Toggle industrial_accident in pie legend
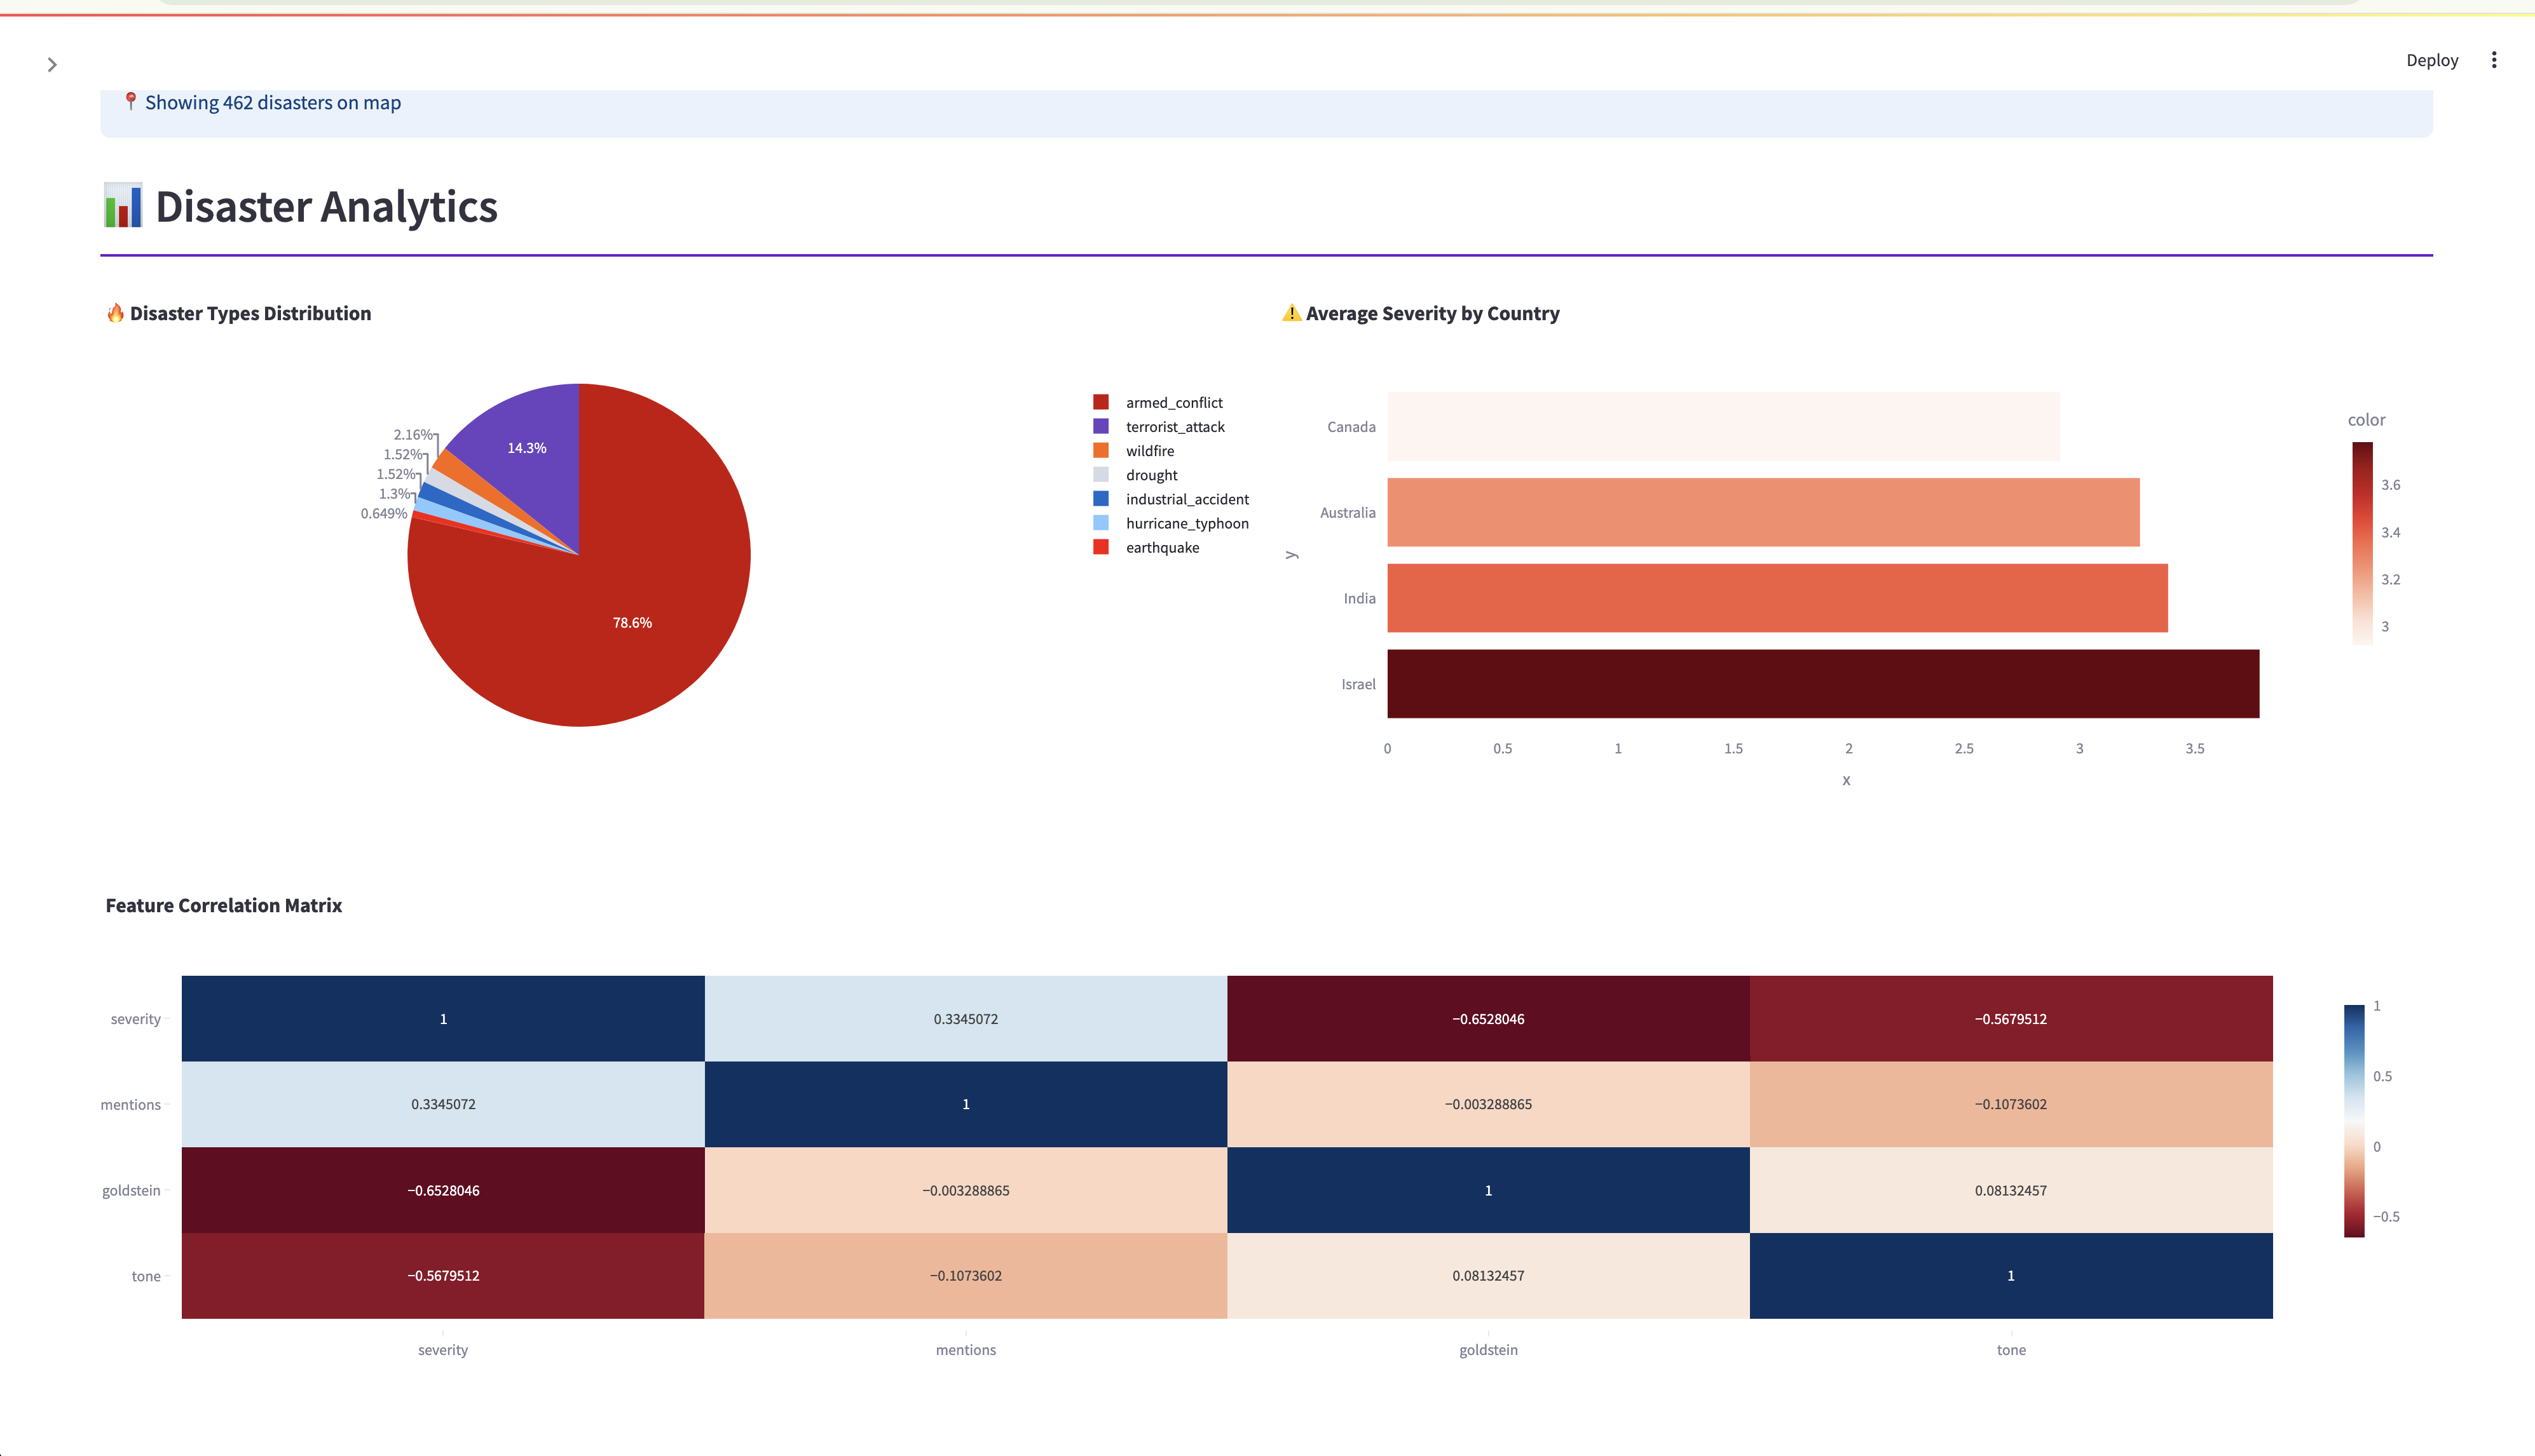Image resolution: width=2535 pixels, height=1456 pixels. click(1187, 499)
